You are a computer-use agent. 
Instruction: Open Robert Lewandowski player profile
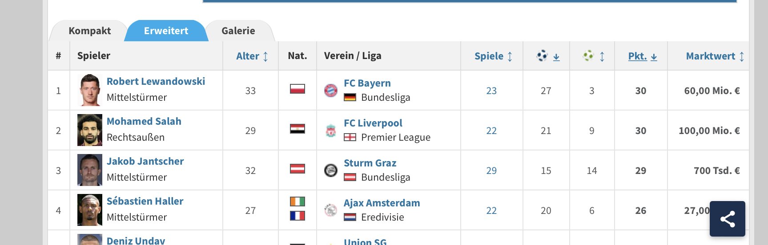(x=156, y=81)
